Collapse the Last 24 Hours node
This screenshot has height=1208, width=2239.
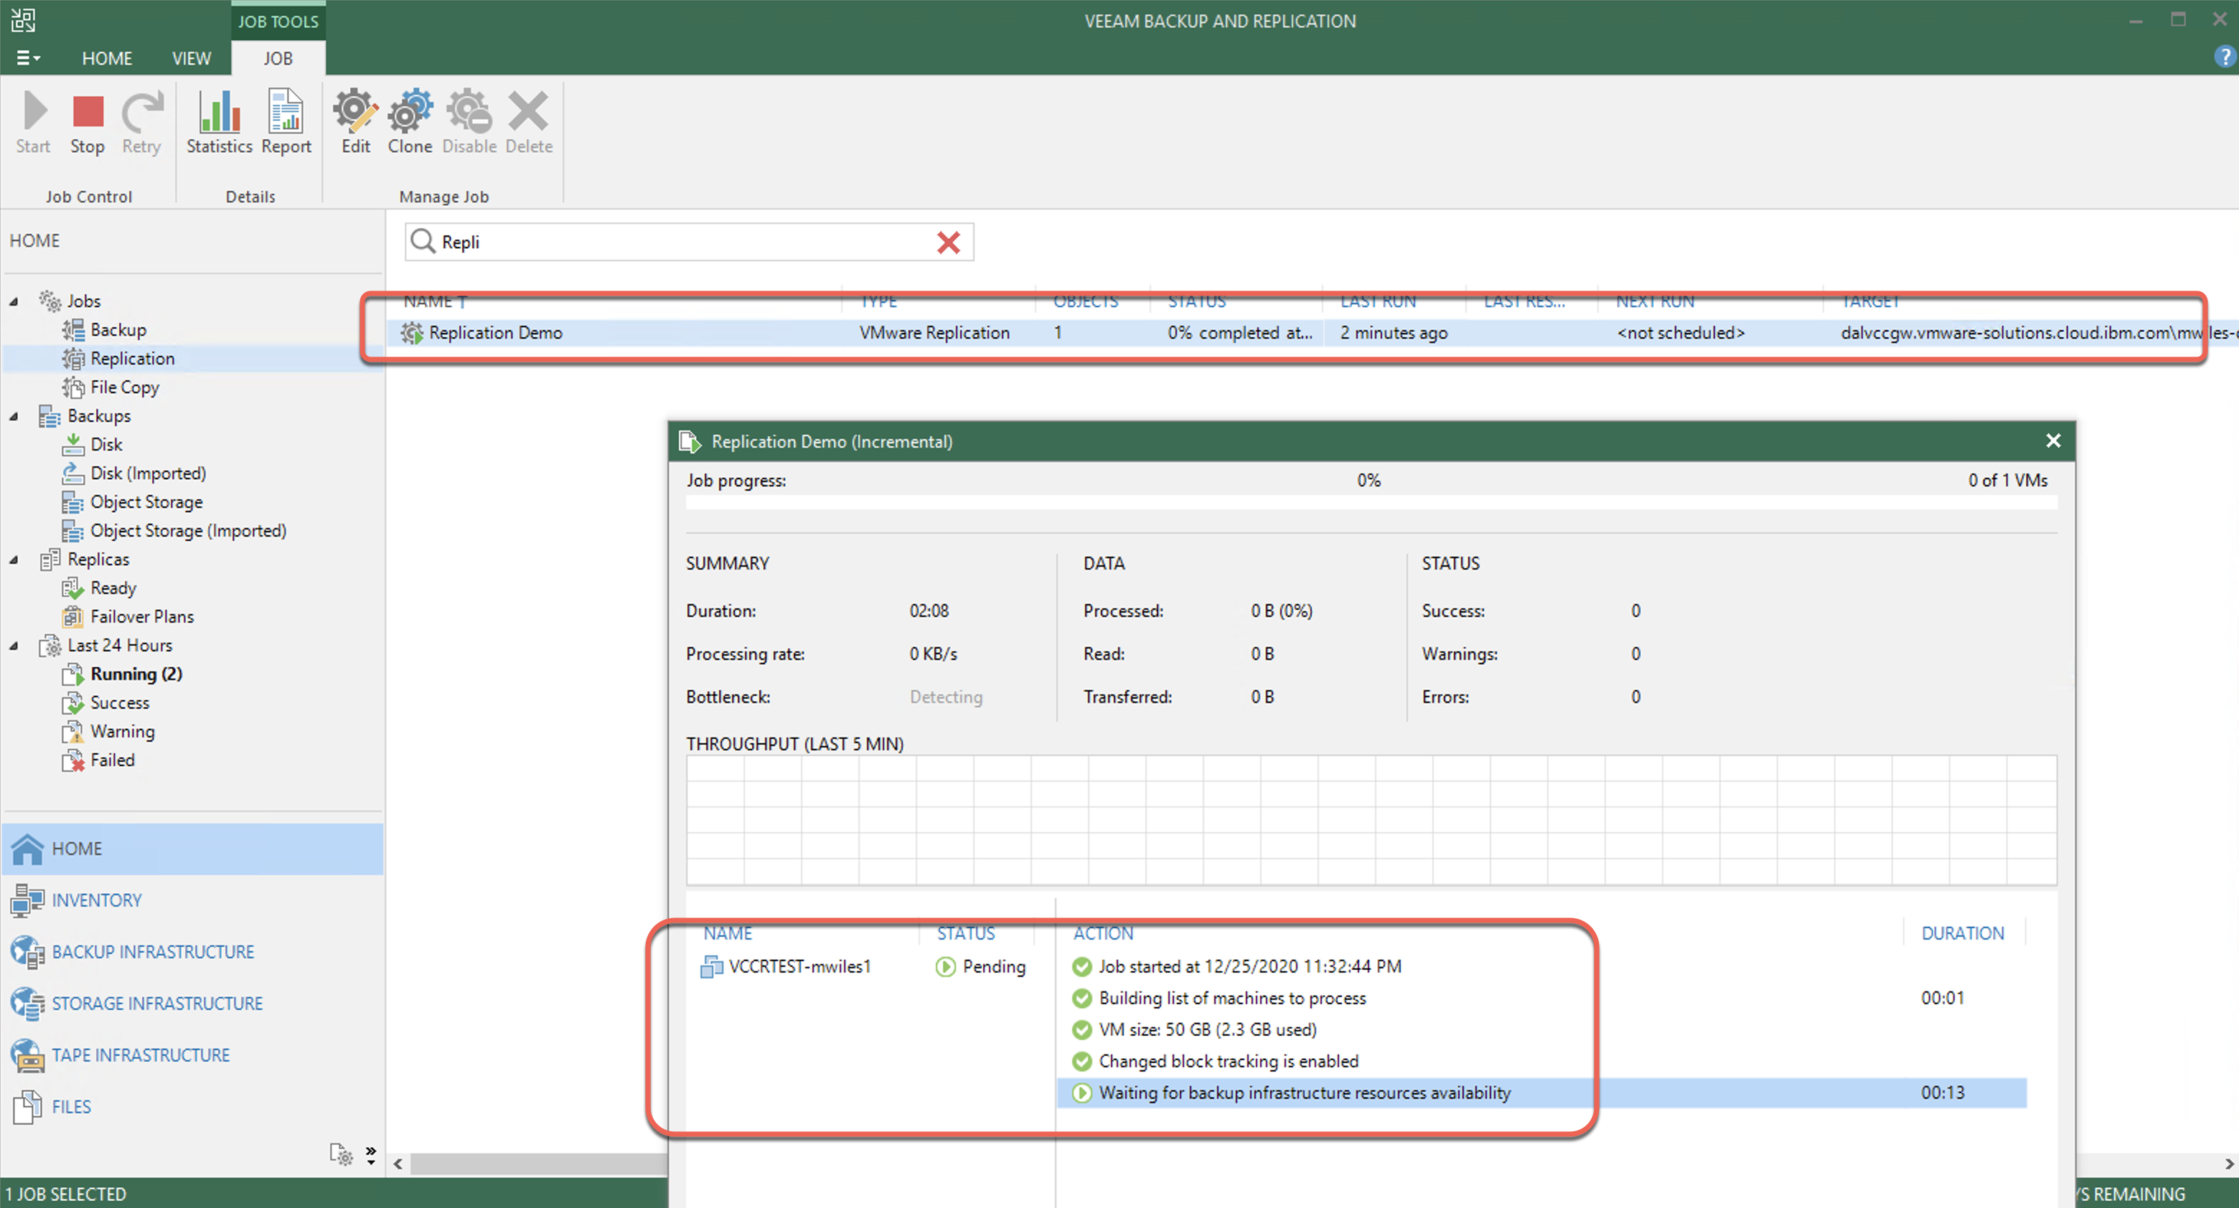click(14, 646)
